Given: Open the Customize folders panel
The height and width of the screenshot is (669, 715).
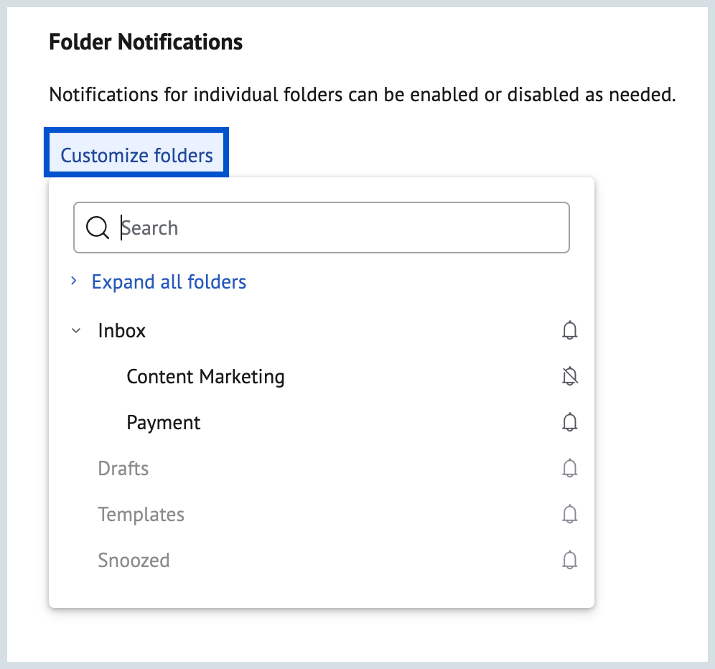Looking at the screenshot, I should tap(136, 154).
